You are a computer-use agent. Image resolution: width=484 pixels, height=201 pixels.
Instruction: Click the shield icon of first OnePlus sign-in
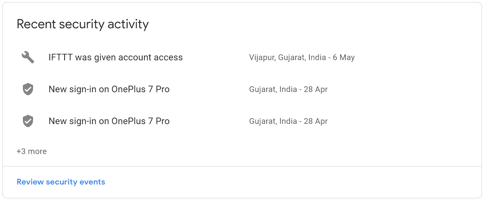[x=28, y=89]
